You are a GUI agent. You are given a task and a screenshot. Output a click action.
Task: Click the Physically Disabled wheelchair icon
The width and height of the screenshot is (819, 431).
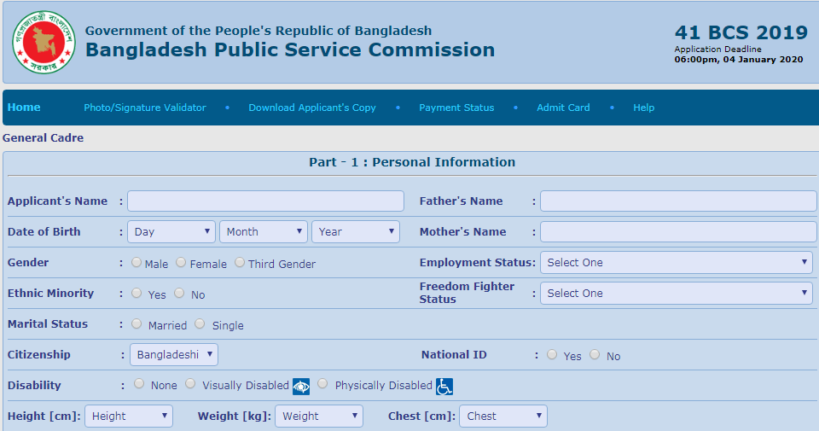pyautogui.click(x=444, y=387)
